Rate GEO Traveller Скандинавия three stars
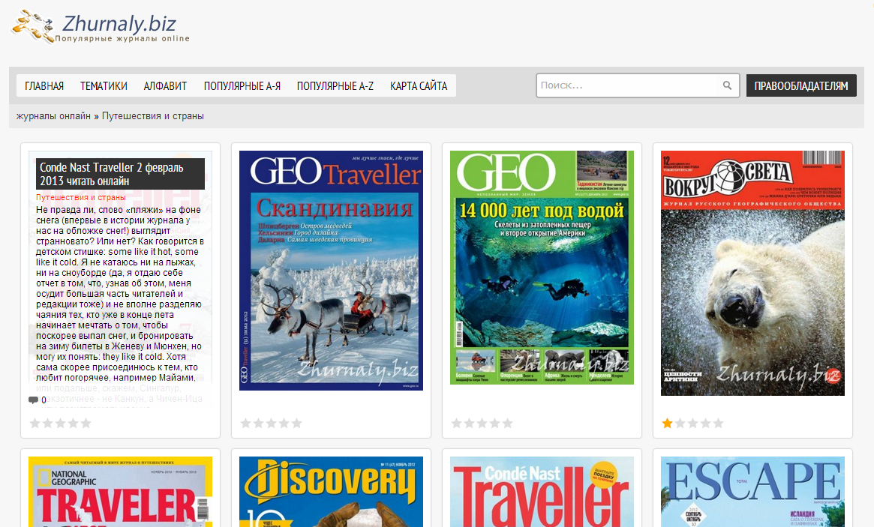 pos(271,424)
